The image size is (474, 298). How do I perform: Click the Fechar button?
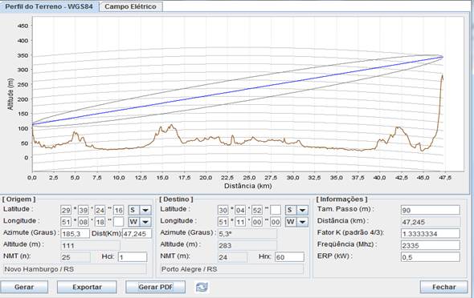click(443, 287)
